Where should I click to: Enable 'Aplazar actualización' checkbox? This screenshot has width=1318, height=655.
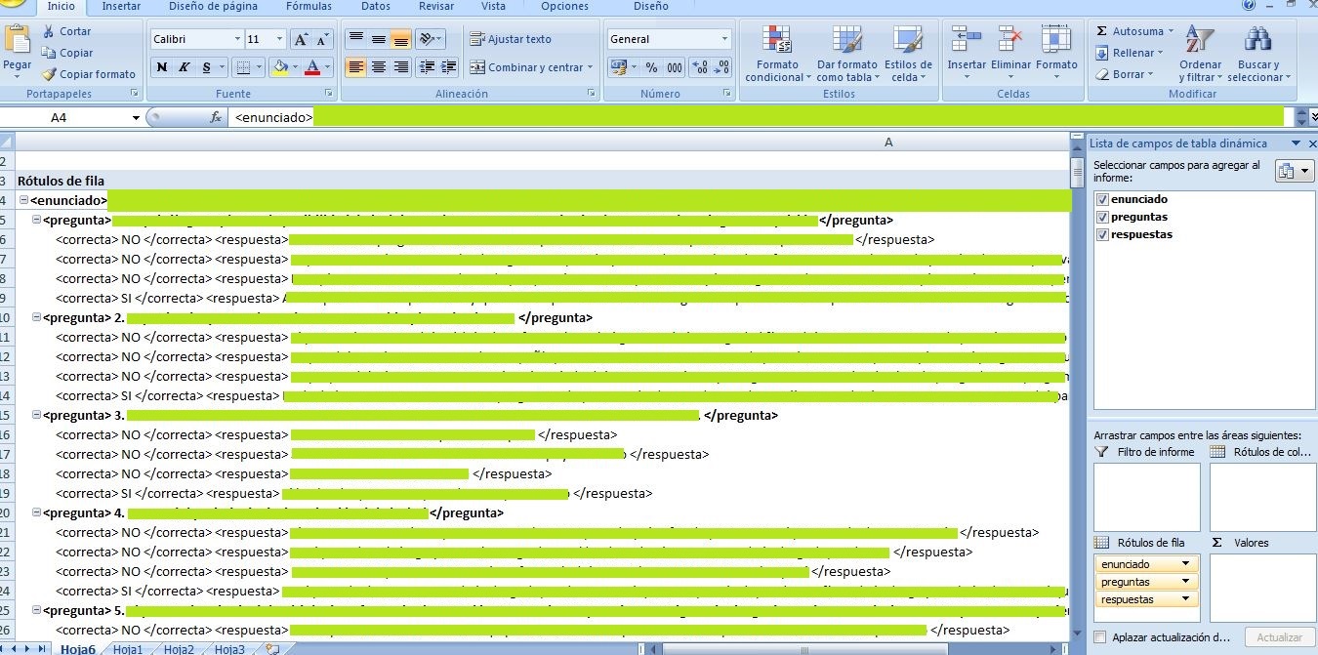pyautogui.click(x=1100, y=637)
